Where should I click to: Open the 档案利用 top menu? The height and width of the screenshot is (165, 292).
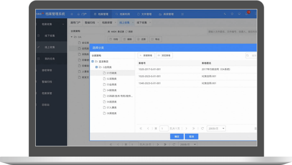[x=123, y=14]
